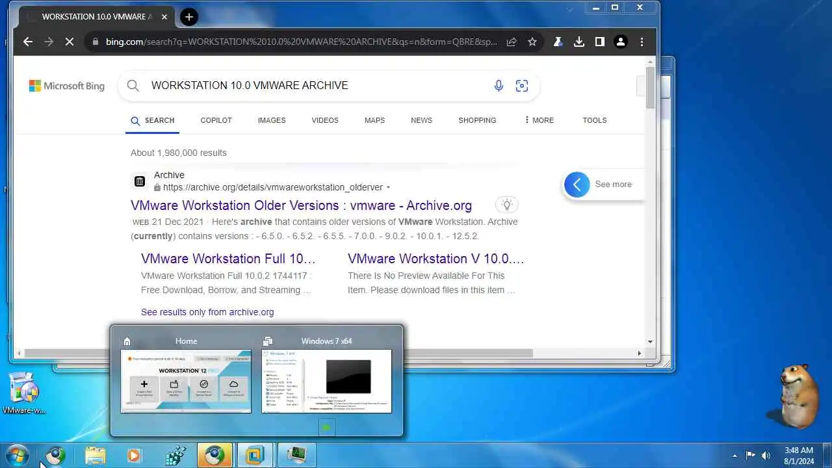Screen dimensions: 832x468
Task: Click the horizontal page scrollbar
Action: pos(278,353)
